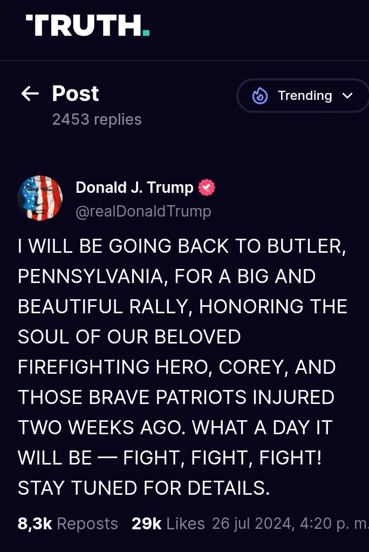The height and width of the screenshot is (552, 369).
Task: Click the 26 jul 2024 timestamp
Action: (x=289, y=523)
